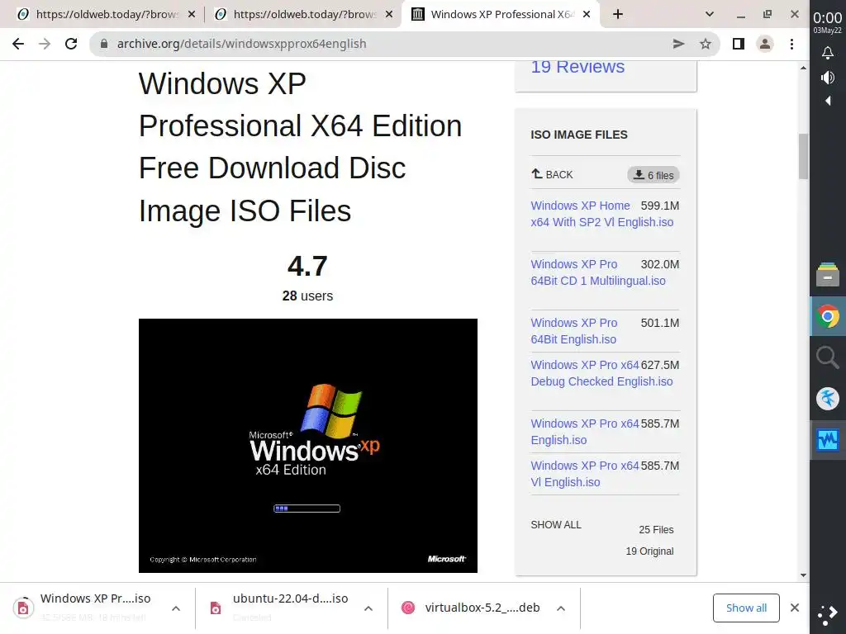This screenshot has height=634, width=846.
Task: Click the 4.7 rating value
Action: pyautogui.click(x=307, y=266)
